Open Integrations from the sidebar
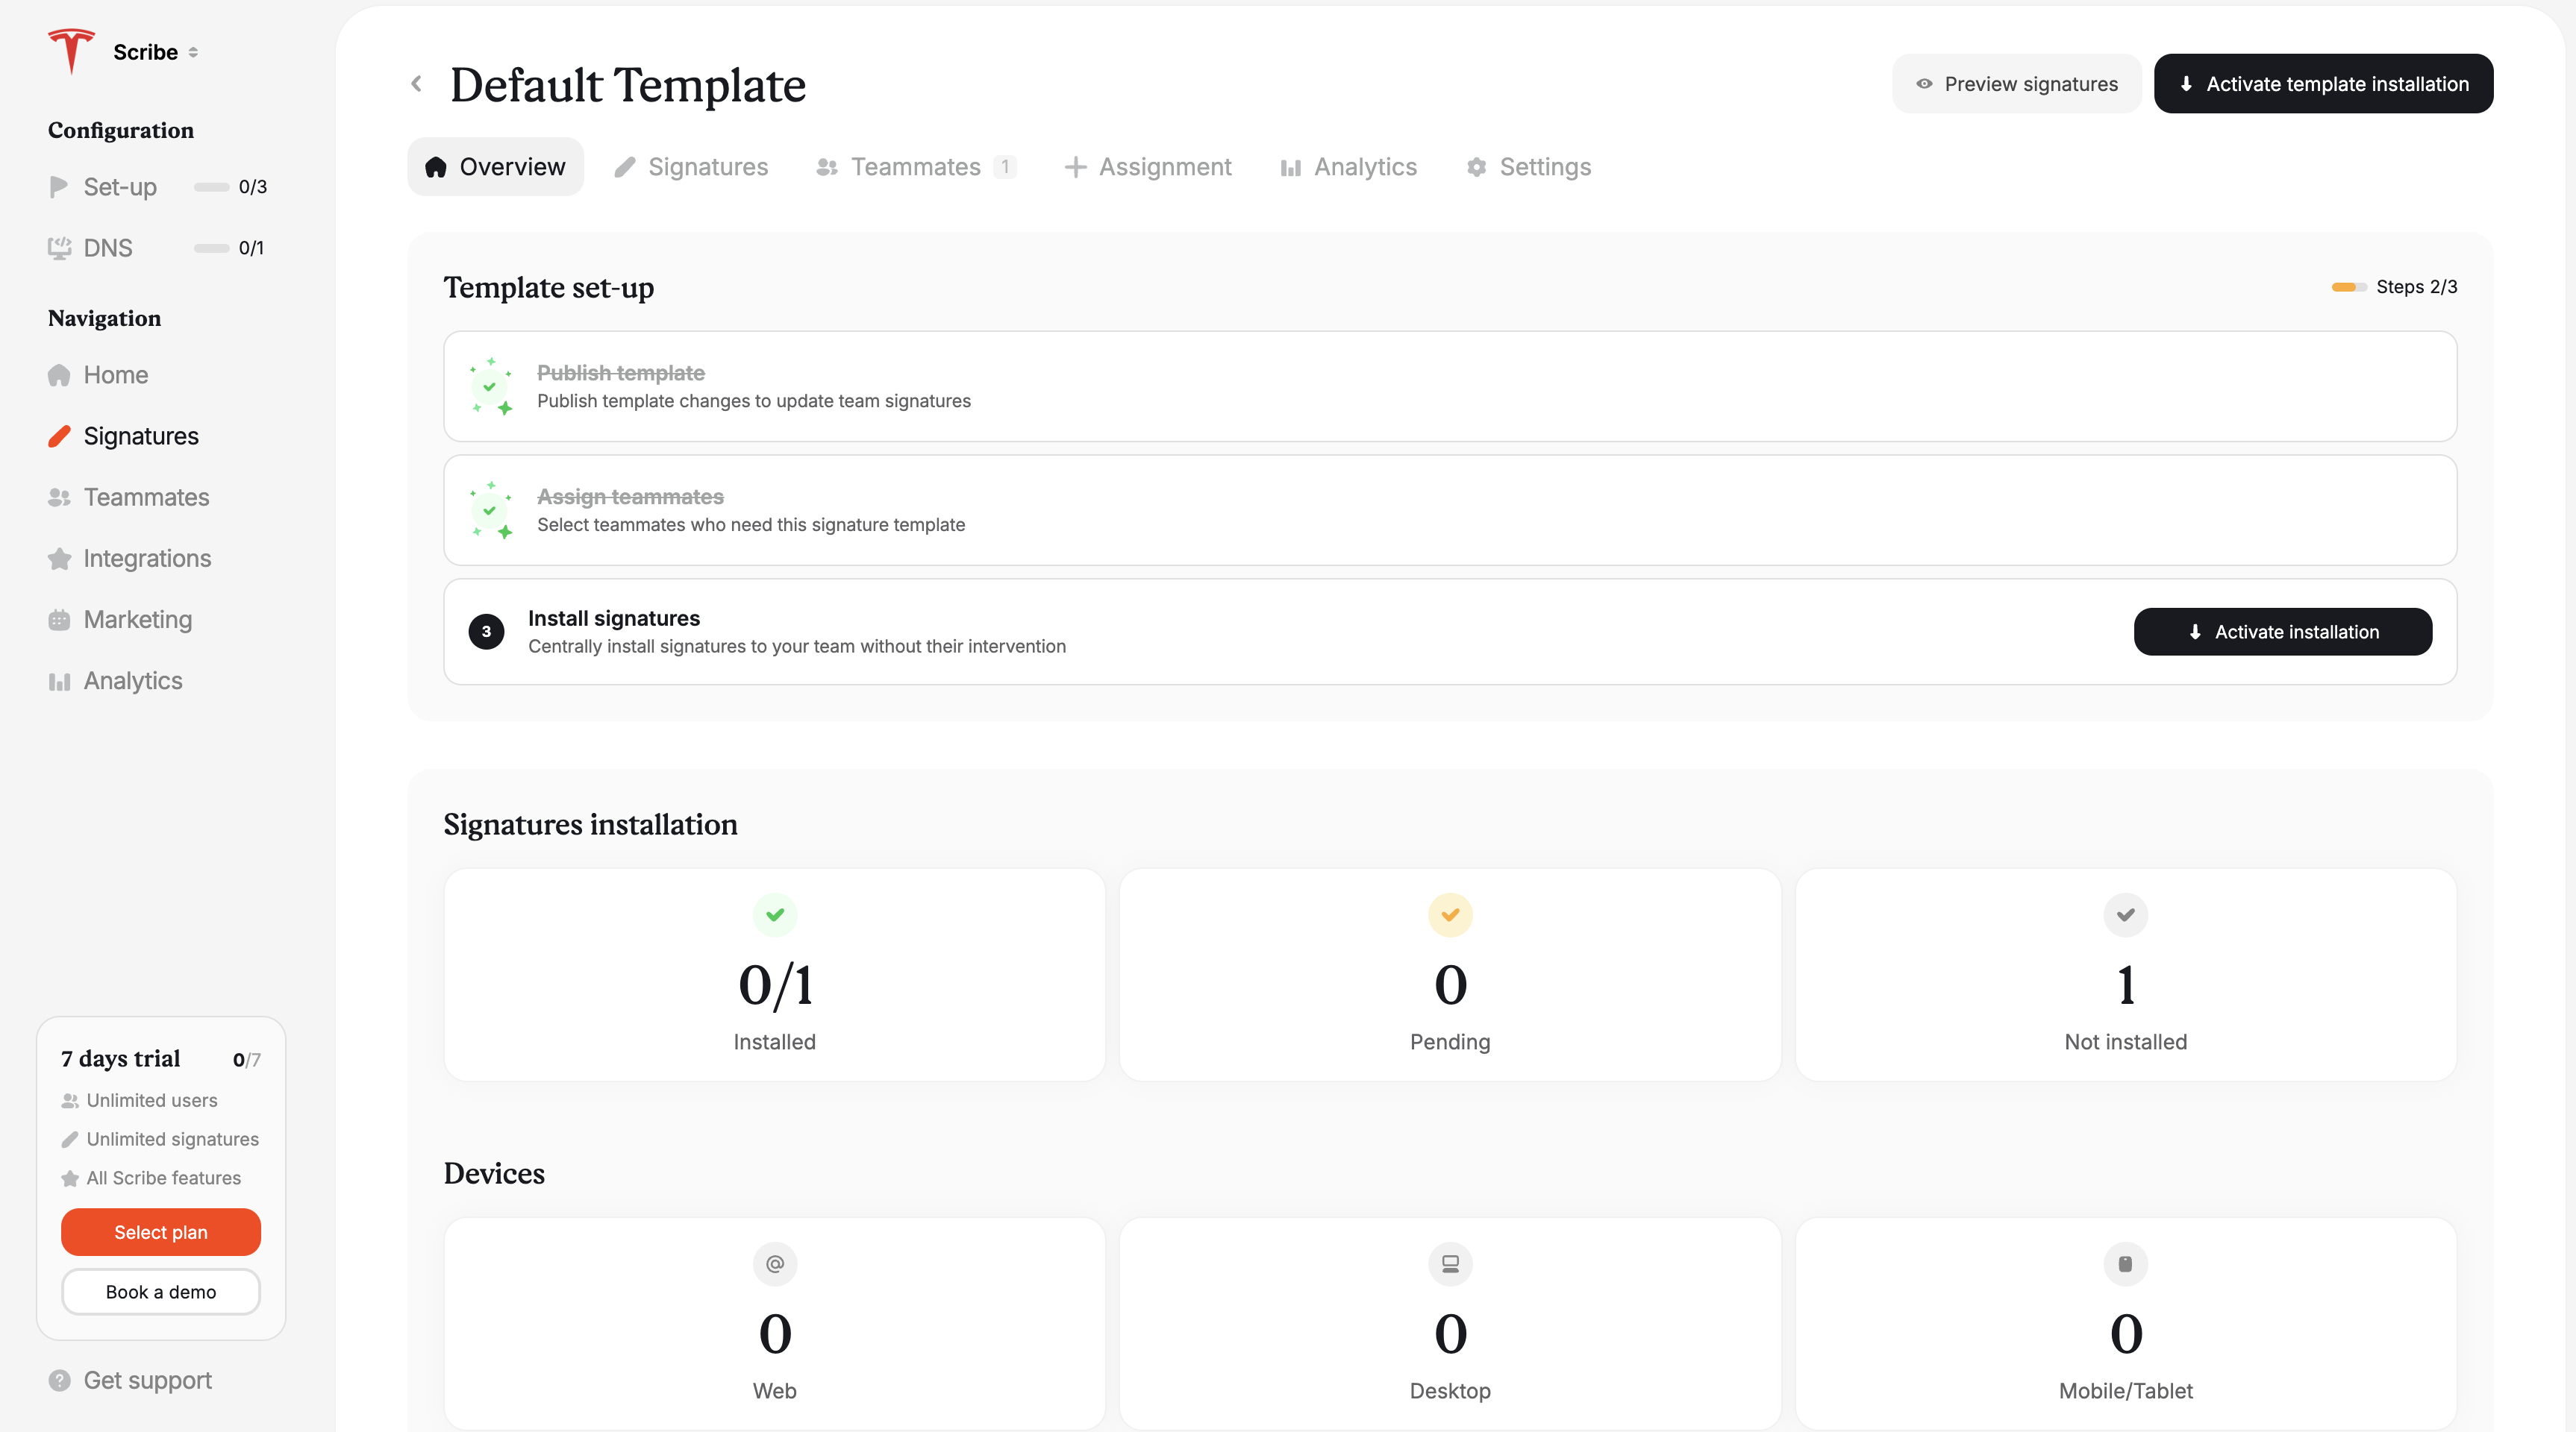This screenshot has width=2576, height=1432. (146, 559)
